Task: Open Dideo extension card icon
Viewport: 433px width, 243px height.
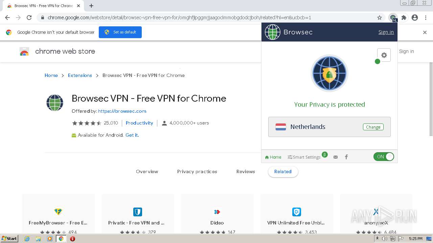Action: click(x=217, y=212)
